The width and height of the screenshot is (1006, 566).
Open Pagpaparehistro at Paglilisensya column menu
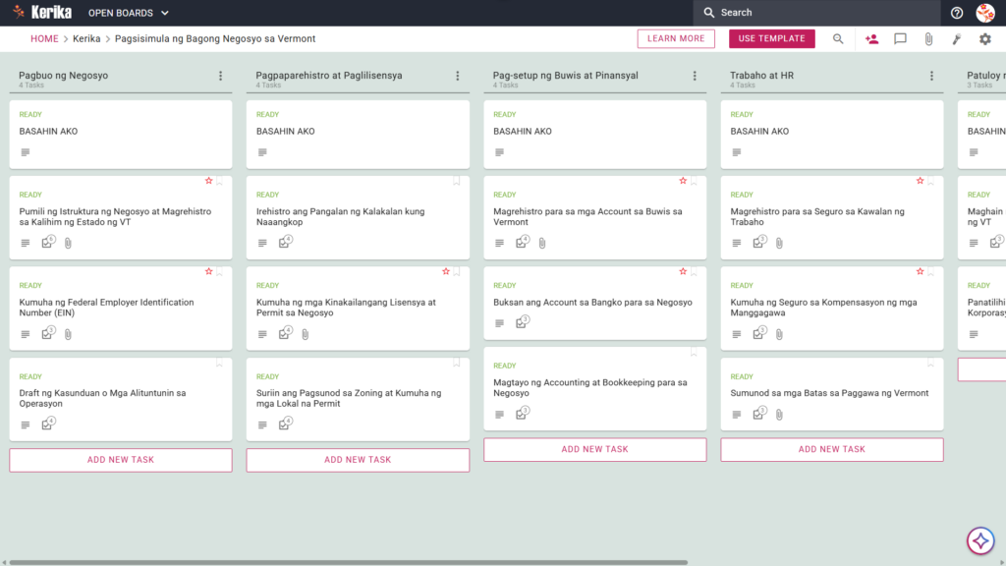[458, 76]
